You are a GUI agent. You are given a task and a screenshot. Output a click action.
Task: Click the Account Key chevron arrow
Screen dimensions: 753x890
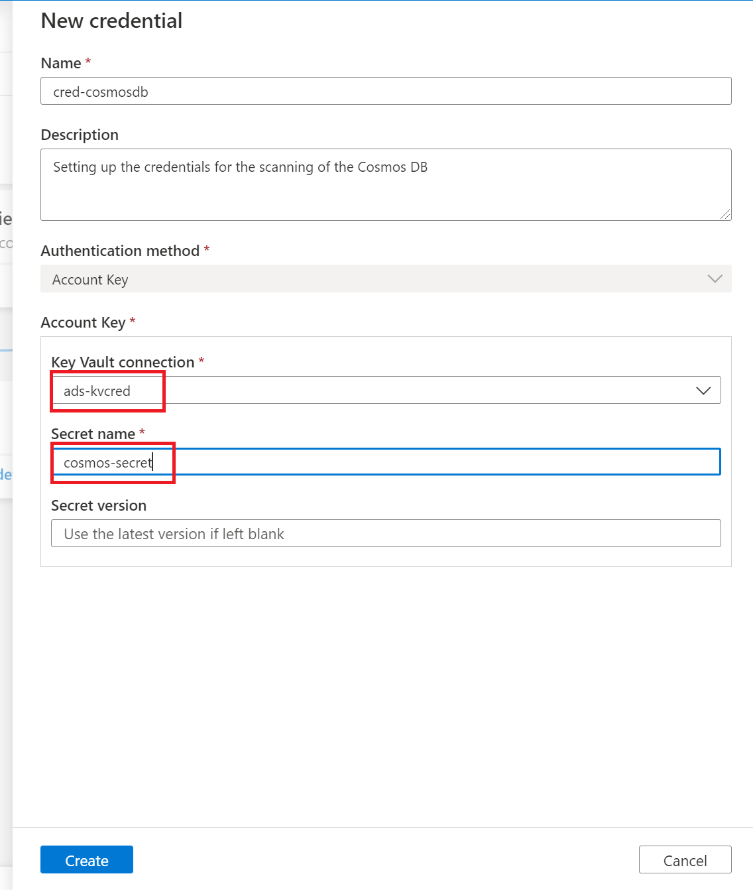[x=715, y=279]
